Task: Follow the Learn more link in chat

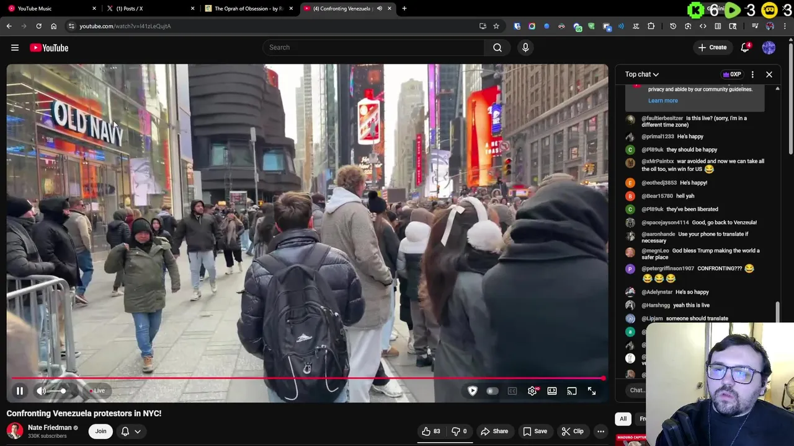Action: 663,100
